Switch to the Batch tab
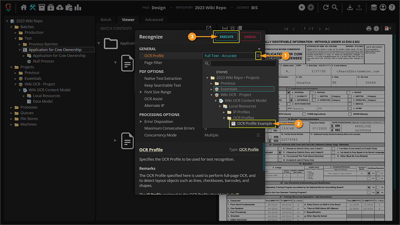This screenshot has width=400, height=225. [x=106, y=20]
